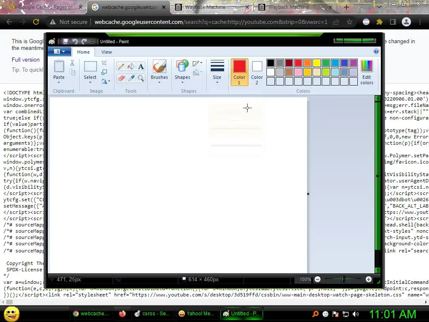
Task: Click Full version link in Chrome page
Action: point(26,60)
